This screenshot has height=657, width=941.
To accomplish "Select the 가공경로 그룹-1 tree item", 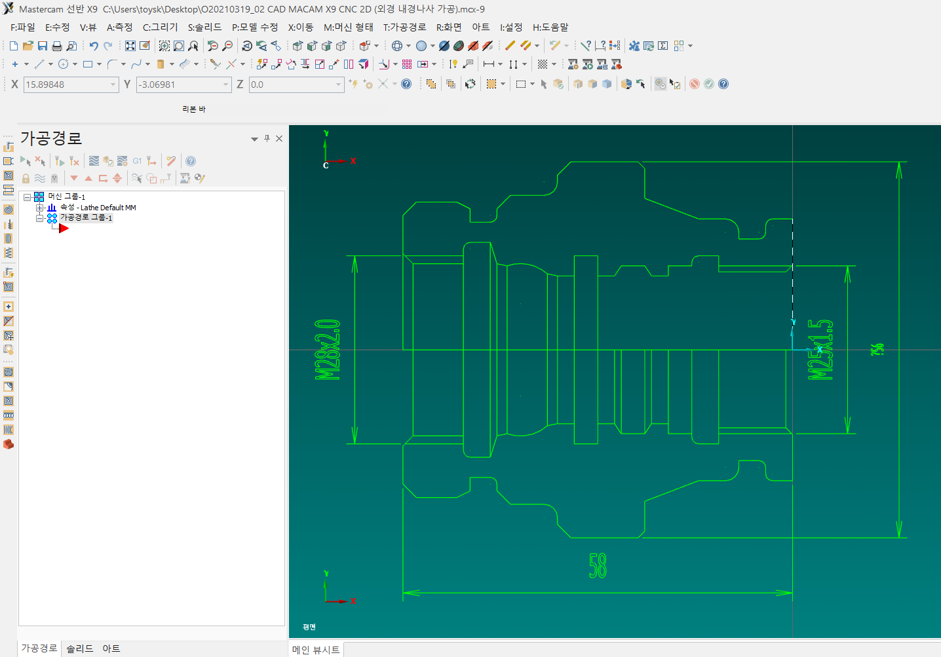I will 86,217.
